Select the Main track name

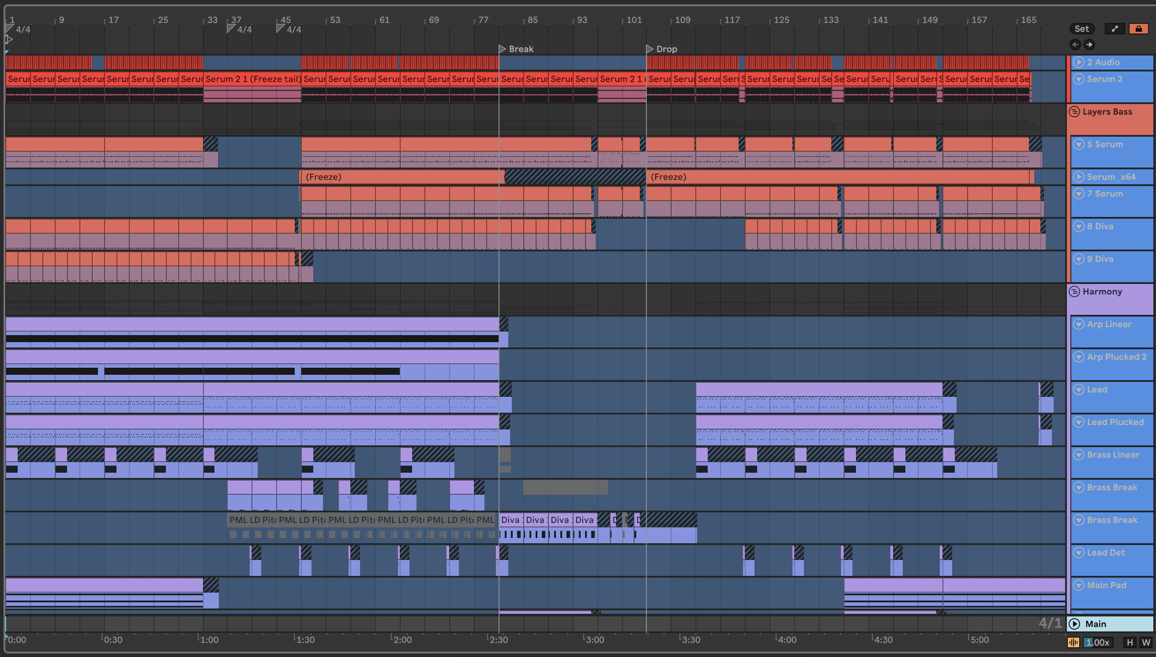point(1096,623)
